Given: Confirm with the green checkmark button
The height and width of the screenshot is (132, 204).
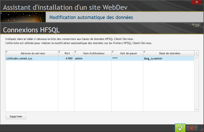Looking at the screenshot, I should pos(180,128).
